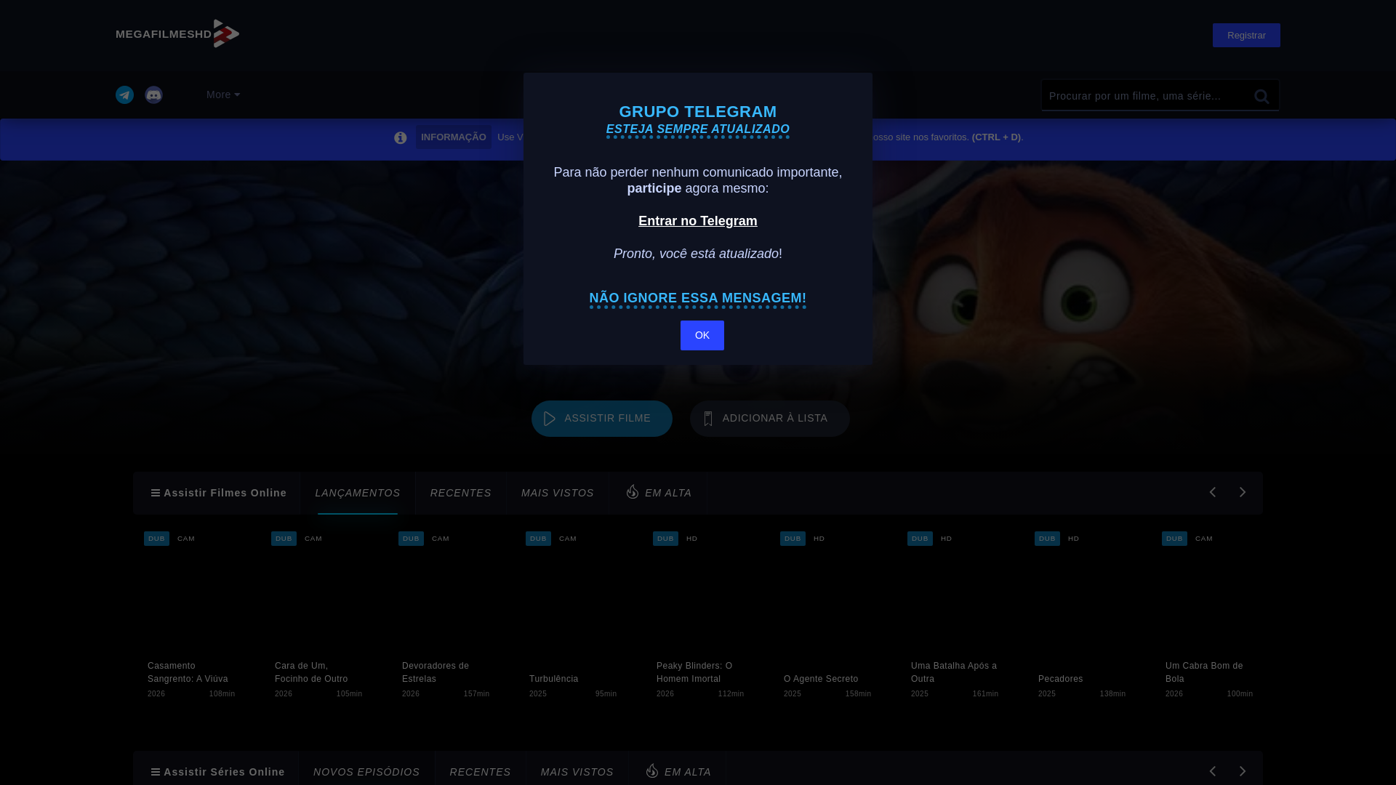Click the ASSISTIR FILME button

[602, 419]
